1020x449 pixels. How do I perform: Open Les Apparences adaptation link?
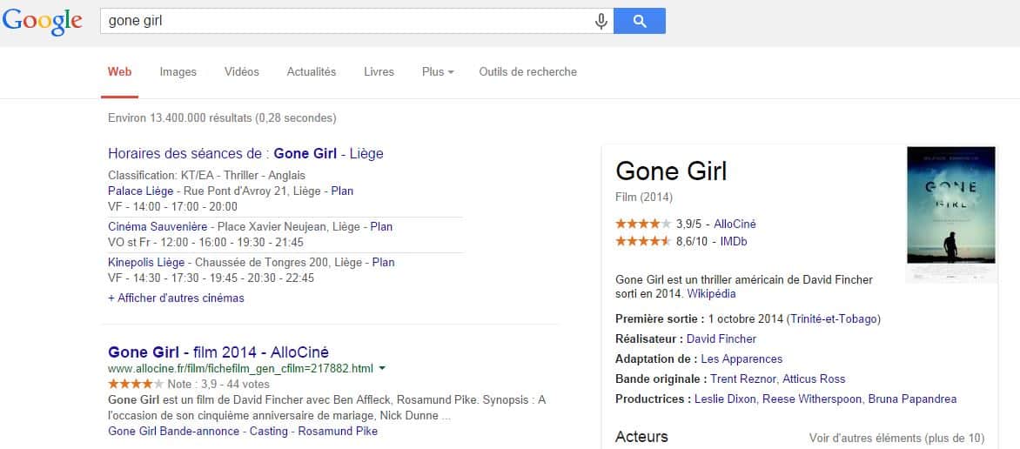tap(742, 359)
